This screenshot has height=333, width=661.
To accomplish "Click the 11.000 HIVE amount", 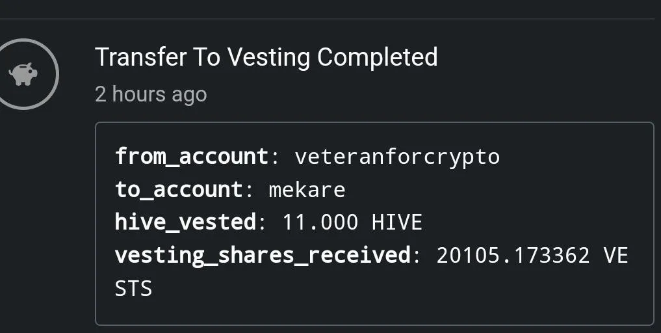I will [352, 222].
